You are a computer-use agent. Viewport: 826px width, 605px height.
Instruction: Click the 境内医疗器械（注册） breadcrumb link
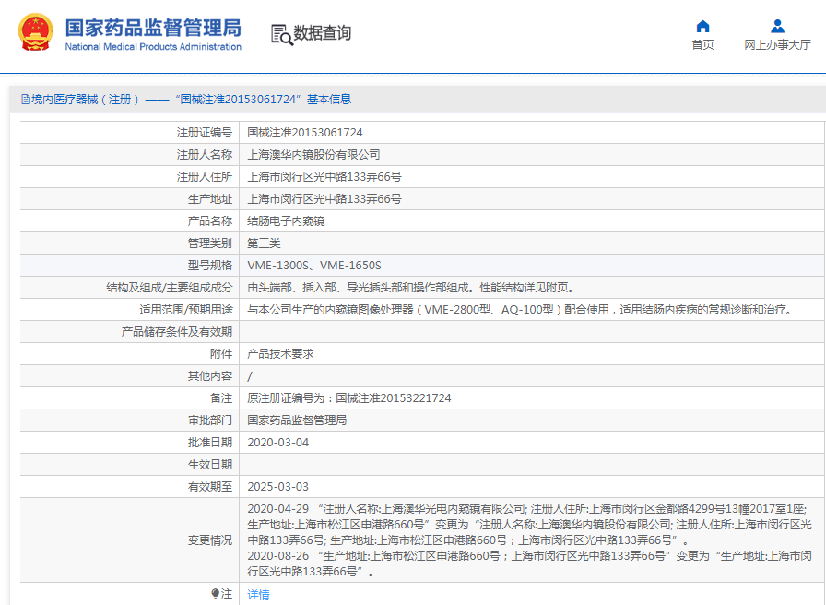coord(78,99)
